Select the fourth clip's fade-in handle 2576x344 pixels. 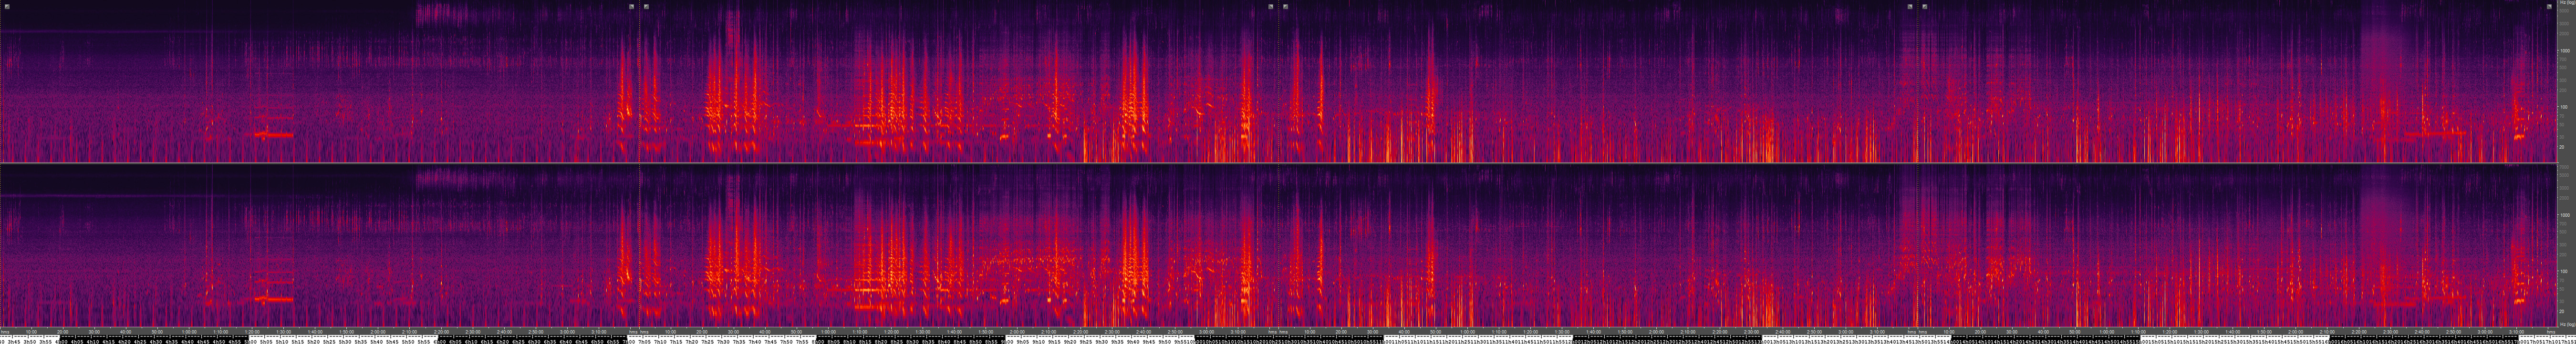pyautogui.click(x=1925, y=7)
